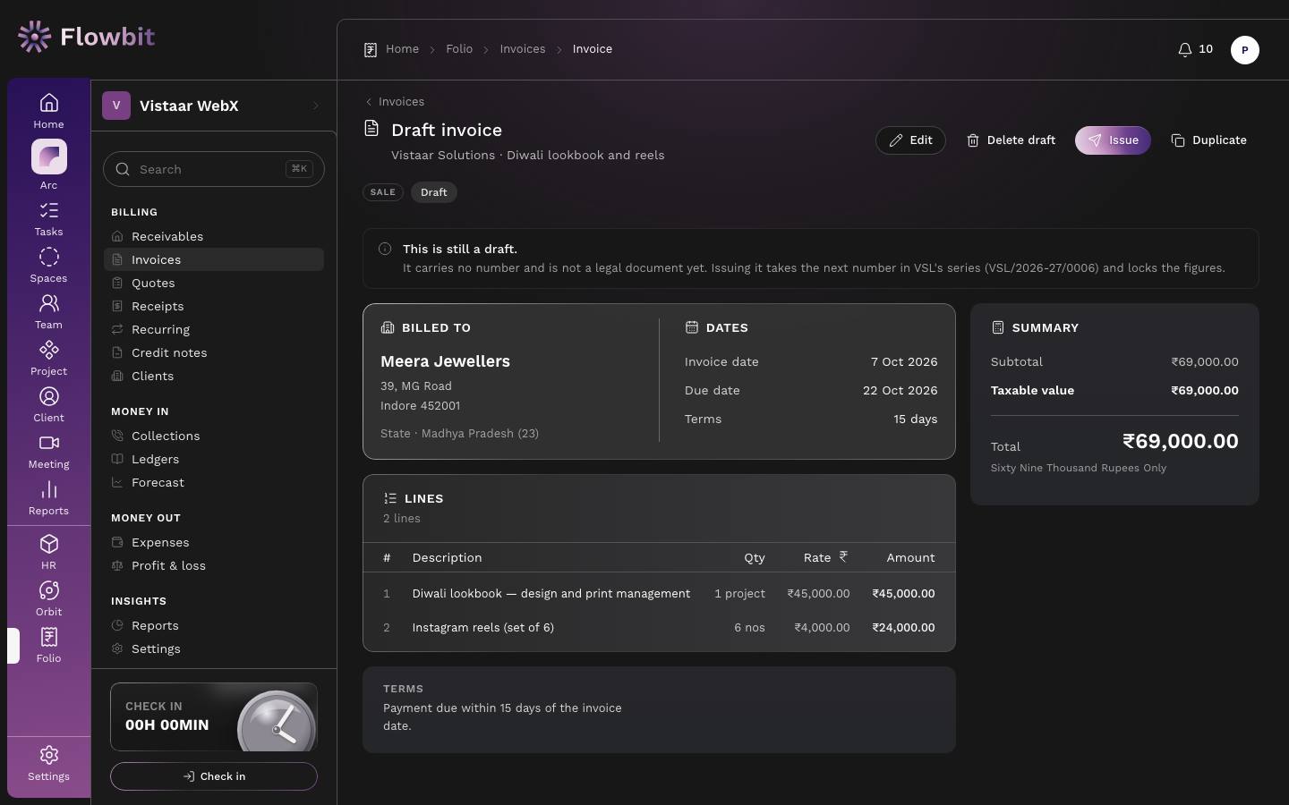Issue the draft invoice
Viewport: 1289px width, 805px height.
pyautogui.click(x=1113, y=140)
